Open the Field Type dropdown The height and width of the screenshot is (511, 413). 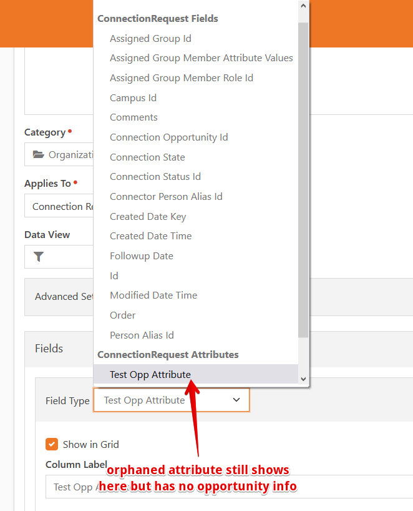pyautogui.click(x=172, y=400)
